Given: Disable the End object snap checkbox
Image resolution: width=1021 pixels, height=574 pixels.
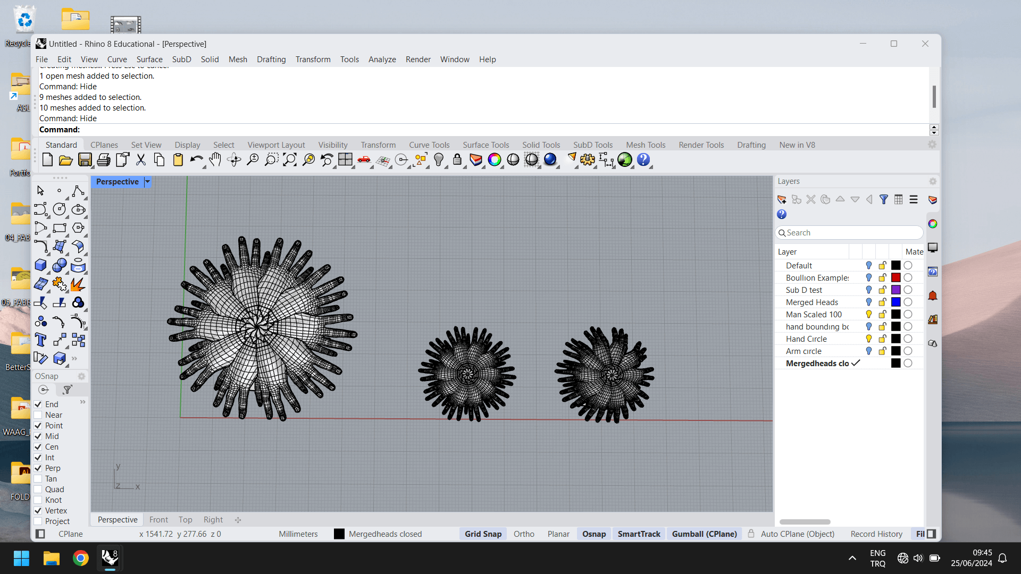Looking at the screenshot, I should [x=38, y=404].
